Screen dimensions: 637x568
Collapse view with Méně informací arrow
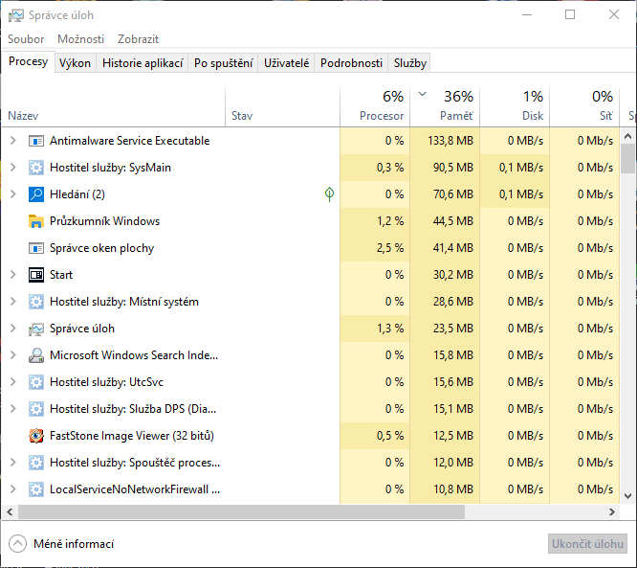[x=17, y=544]
